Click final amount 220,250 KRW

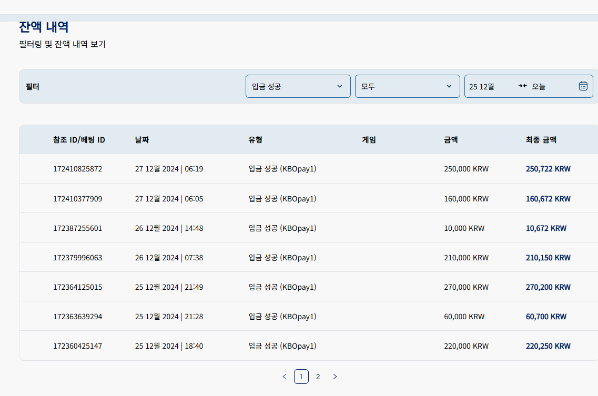(x=548, y=346)
